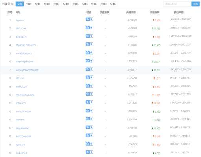Click the blue 筛选 button

pyautogui.click(x=196, y=4)
